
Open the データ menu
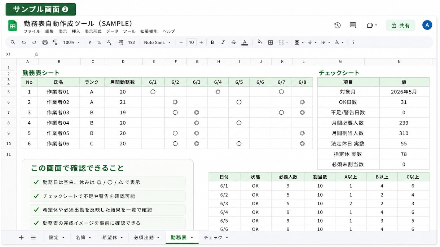point(112,32)
